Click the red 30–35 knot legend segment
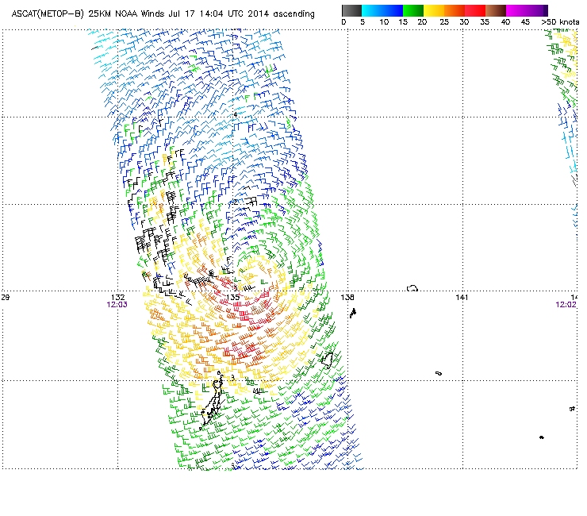This screenshot has width=587, height=516. 475,10
